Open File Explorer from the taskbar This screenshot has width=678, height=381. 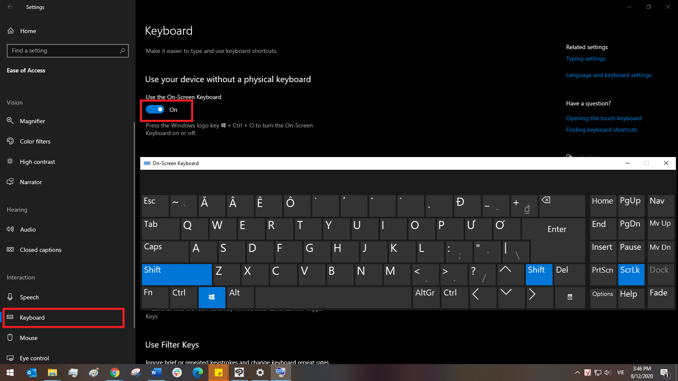[52, 373]
